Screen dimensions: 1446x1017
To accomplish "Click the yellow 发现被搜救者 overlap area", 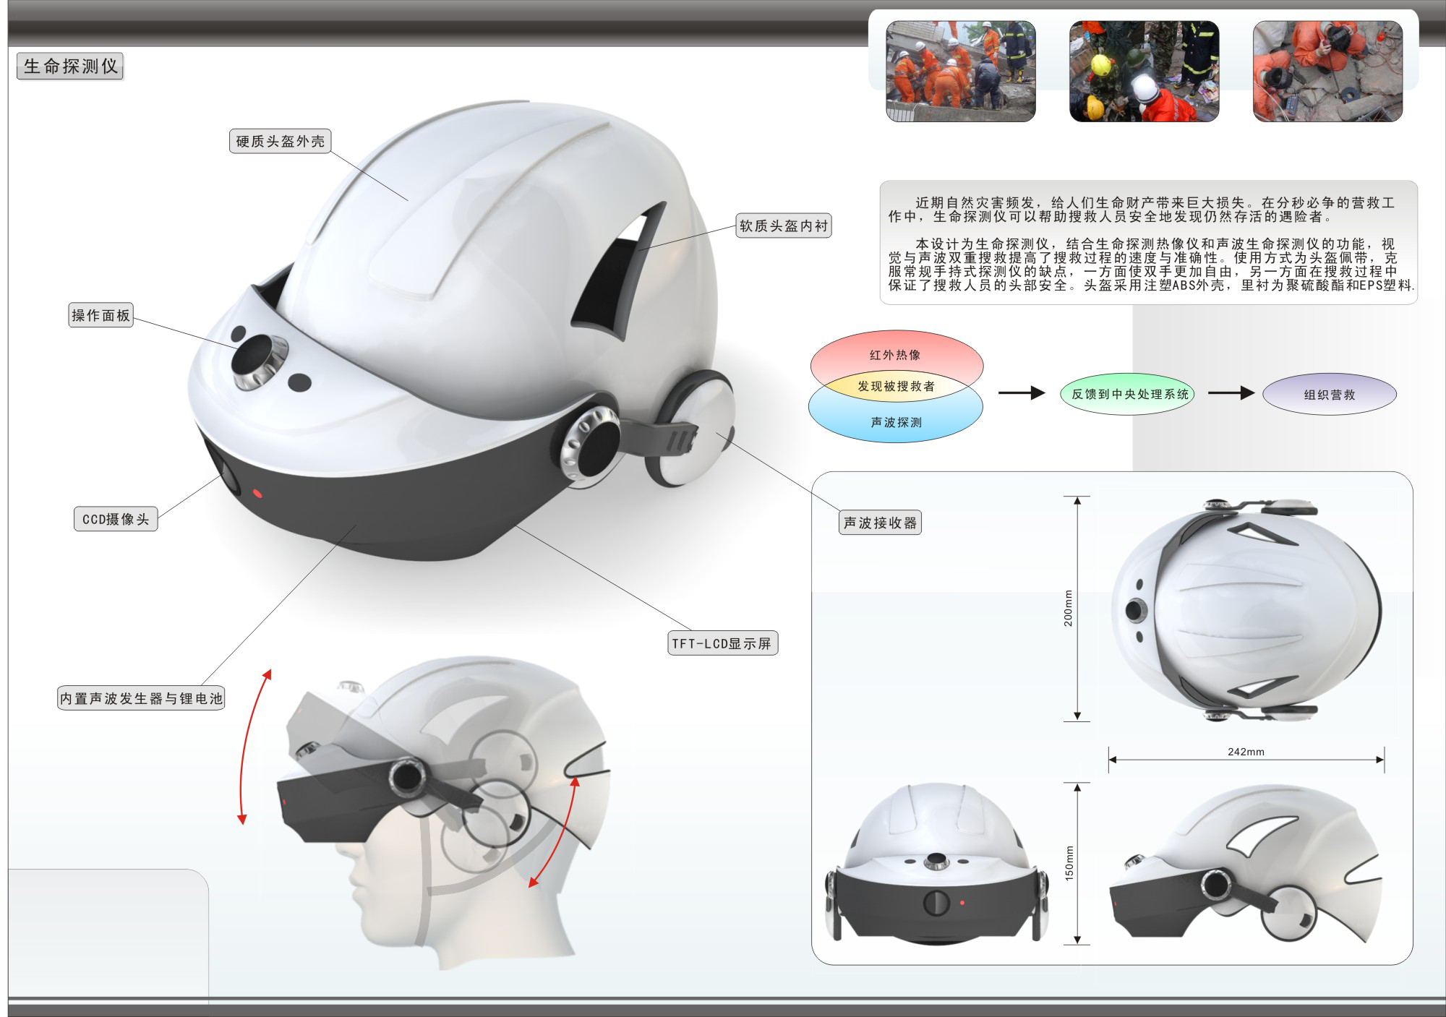I will (896, 386).
